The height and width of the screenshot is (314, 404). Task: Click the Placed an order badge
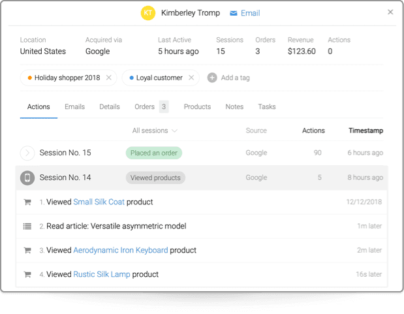(154, 153)
